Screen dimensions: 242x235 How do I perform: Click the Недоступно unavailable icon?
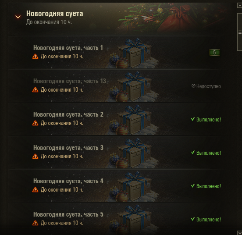click(x=193, y=86)
